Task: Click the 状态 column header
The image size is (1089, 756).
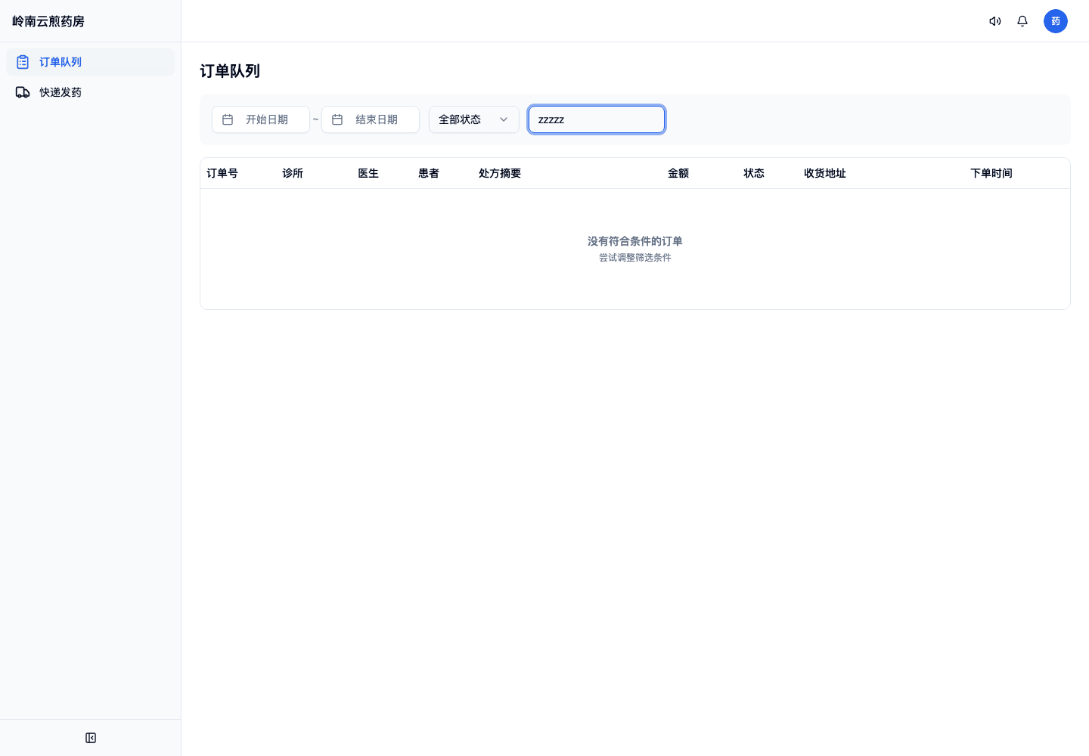Action: pos(754,173)
